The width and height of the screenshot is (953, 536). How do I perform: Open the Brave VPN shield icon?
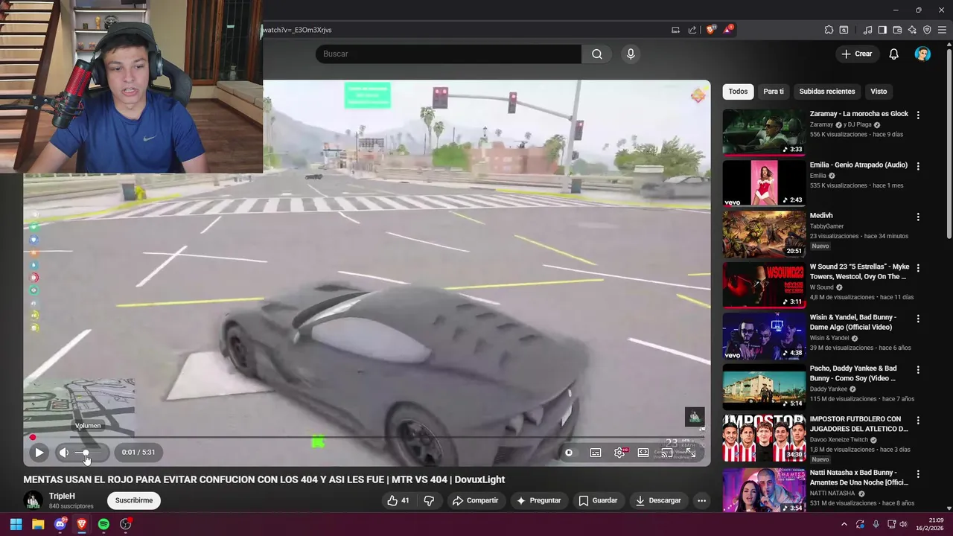pyautogui.click(x=927, y=30)
